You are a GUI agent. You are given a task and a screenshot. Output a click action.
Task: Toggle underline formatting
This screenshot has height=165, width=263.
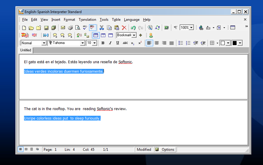pos(118,43)
